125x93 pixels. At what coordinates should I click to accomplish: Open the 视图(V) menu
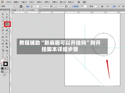point(55,2)
